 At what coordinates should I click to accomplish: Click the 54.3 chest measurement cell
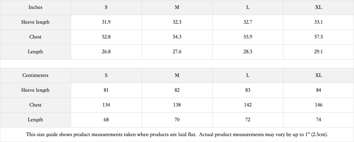coord(177,37)
